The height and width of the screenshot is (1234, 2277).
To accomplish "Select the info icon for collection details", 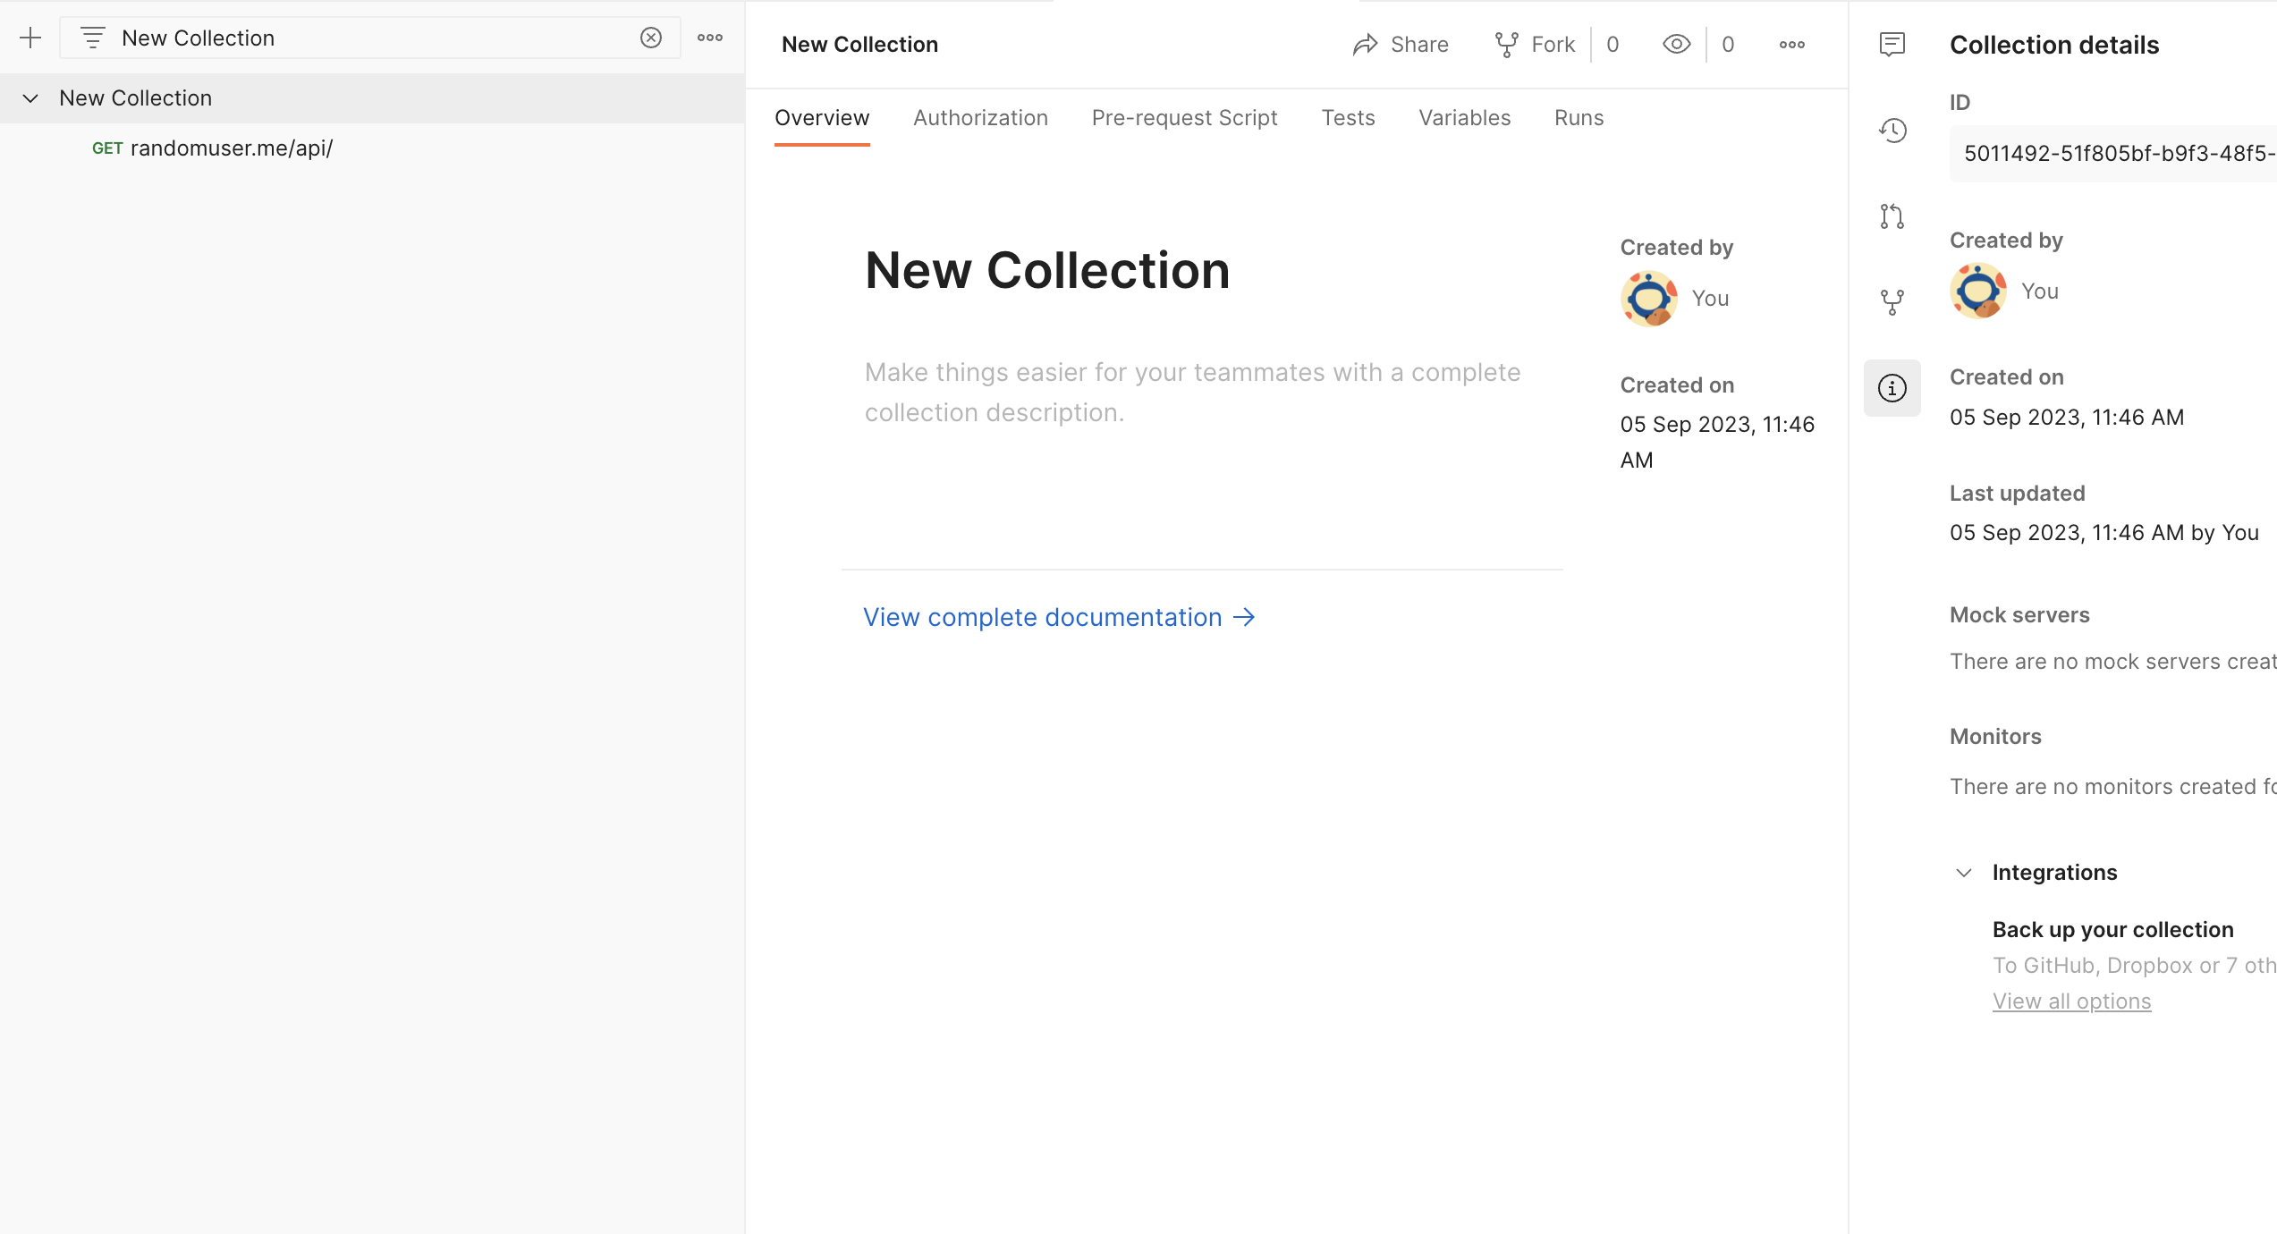I will [x=1892, y=388].
